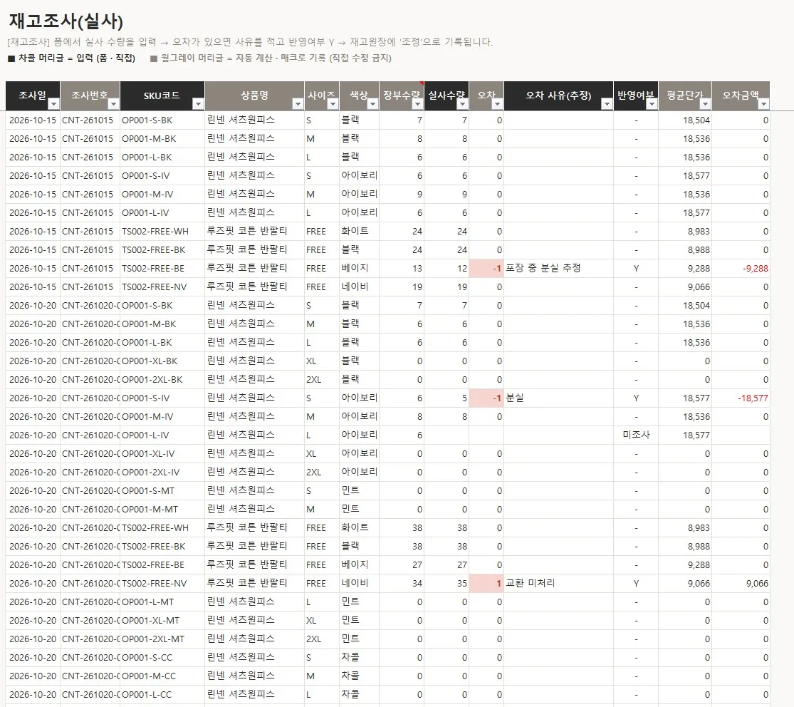This screenshot has width=794, height=707.
Task: Select the 평균단가 18,504 cell dated 2026-10-15
Action: pos(685,120)
